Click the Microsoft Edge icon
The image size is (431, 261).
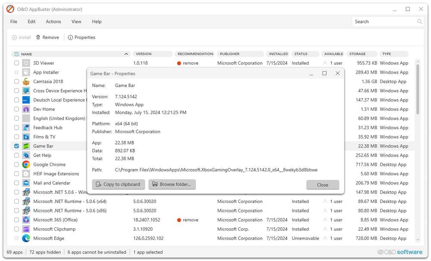coord(26,238)
